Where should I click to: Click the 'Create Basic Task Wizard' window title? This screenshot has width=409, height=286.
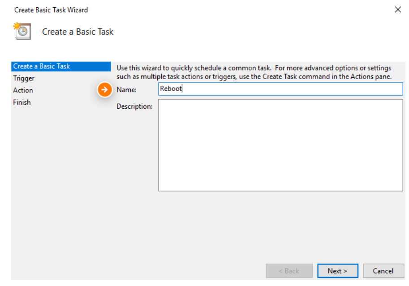[51, 9]
